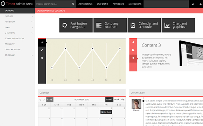Expand the Tables sidebar chevron
203x126 pixels.
click(32, 27)
